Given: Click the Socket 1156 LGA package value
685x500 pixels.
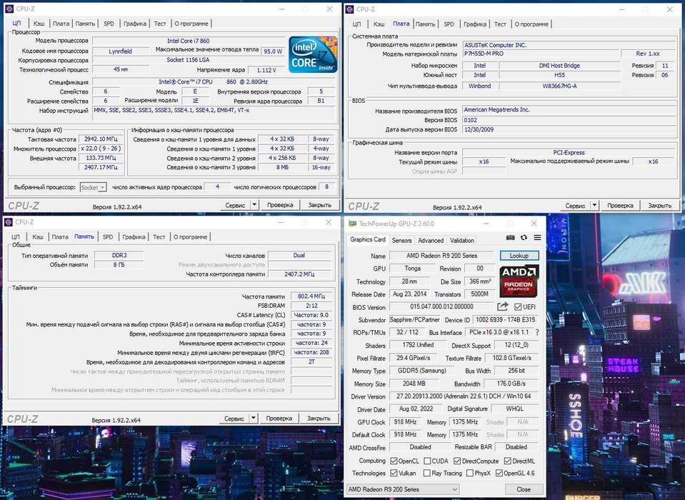Looking at the screenshot, I should pos(189,60).
